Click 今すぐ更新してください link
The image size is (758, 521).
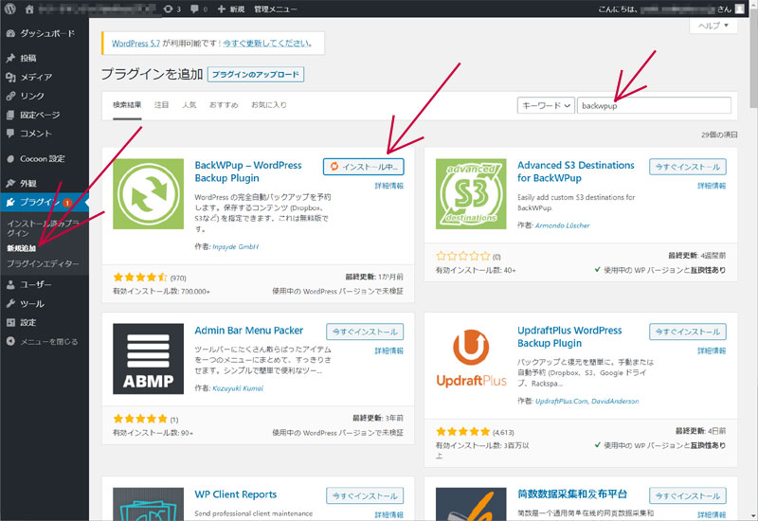[267, 43]
